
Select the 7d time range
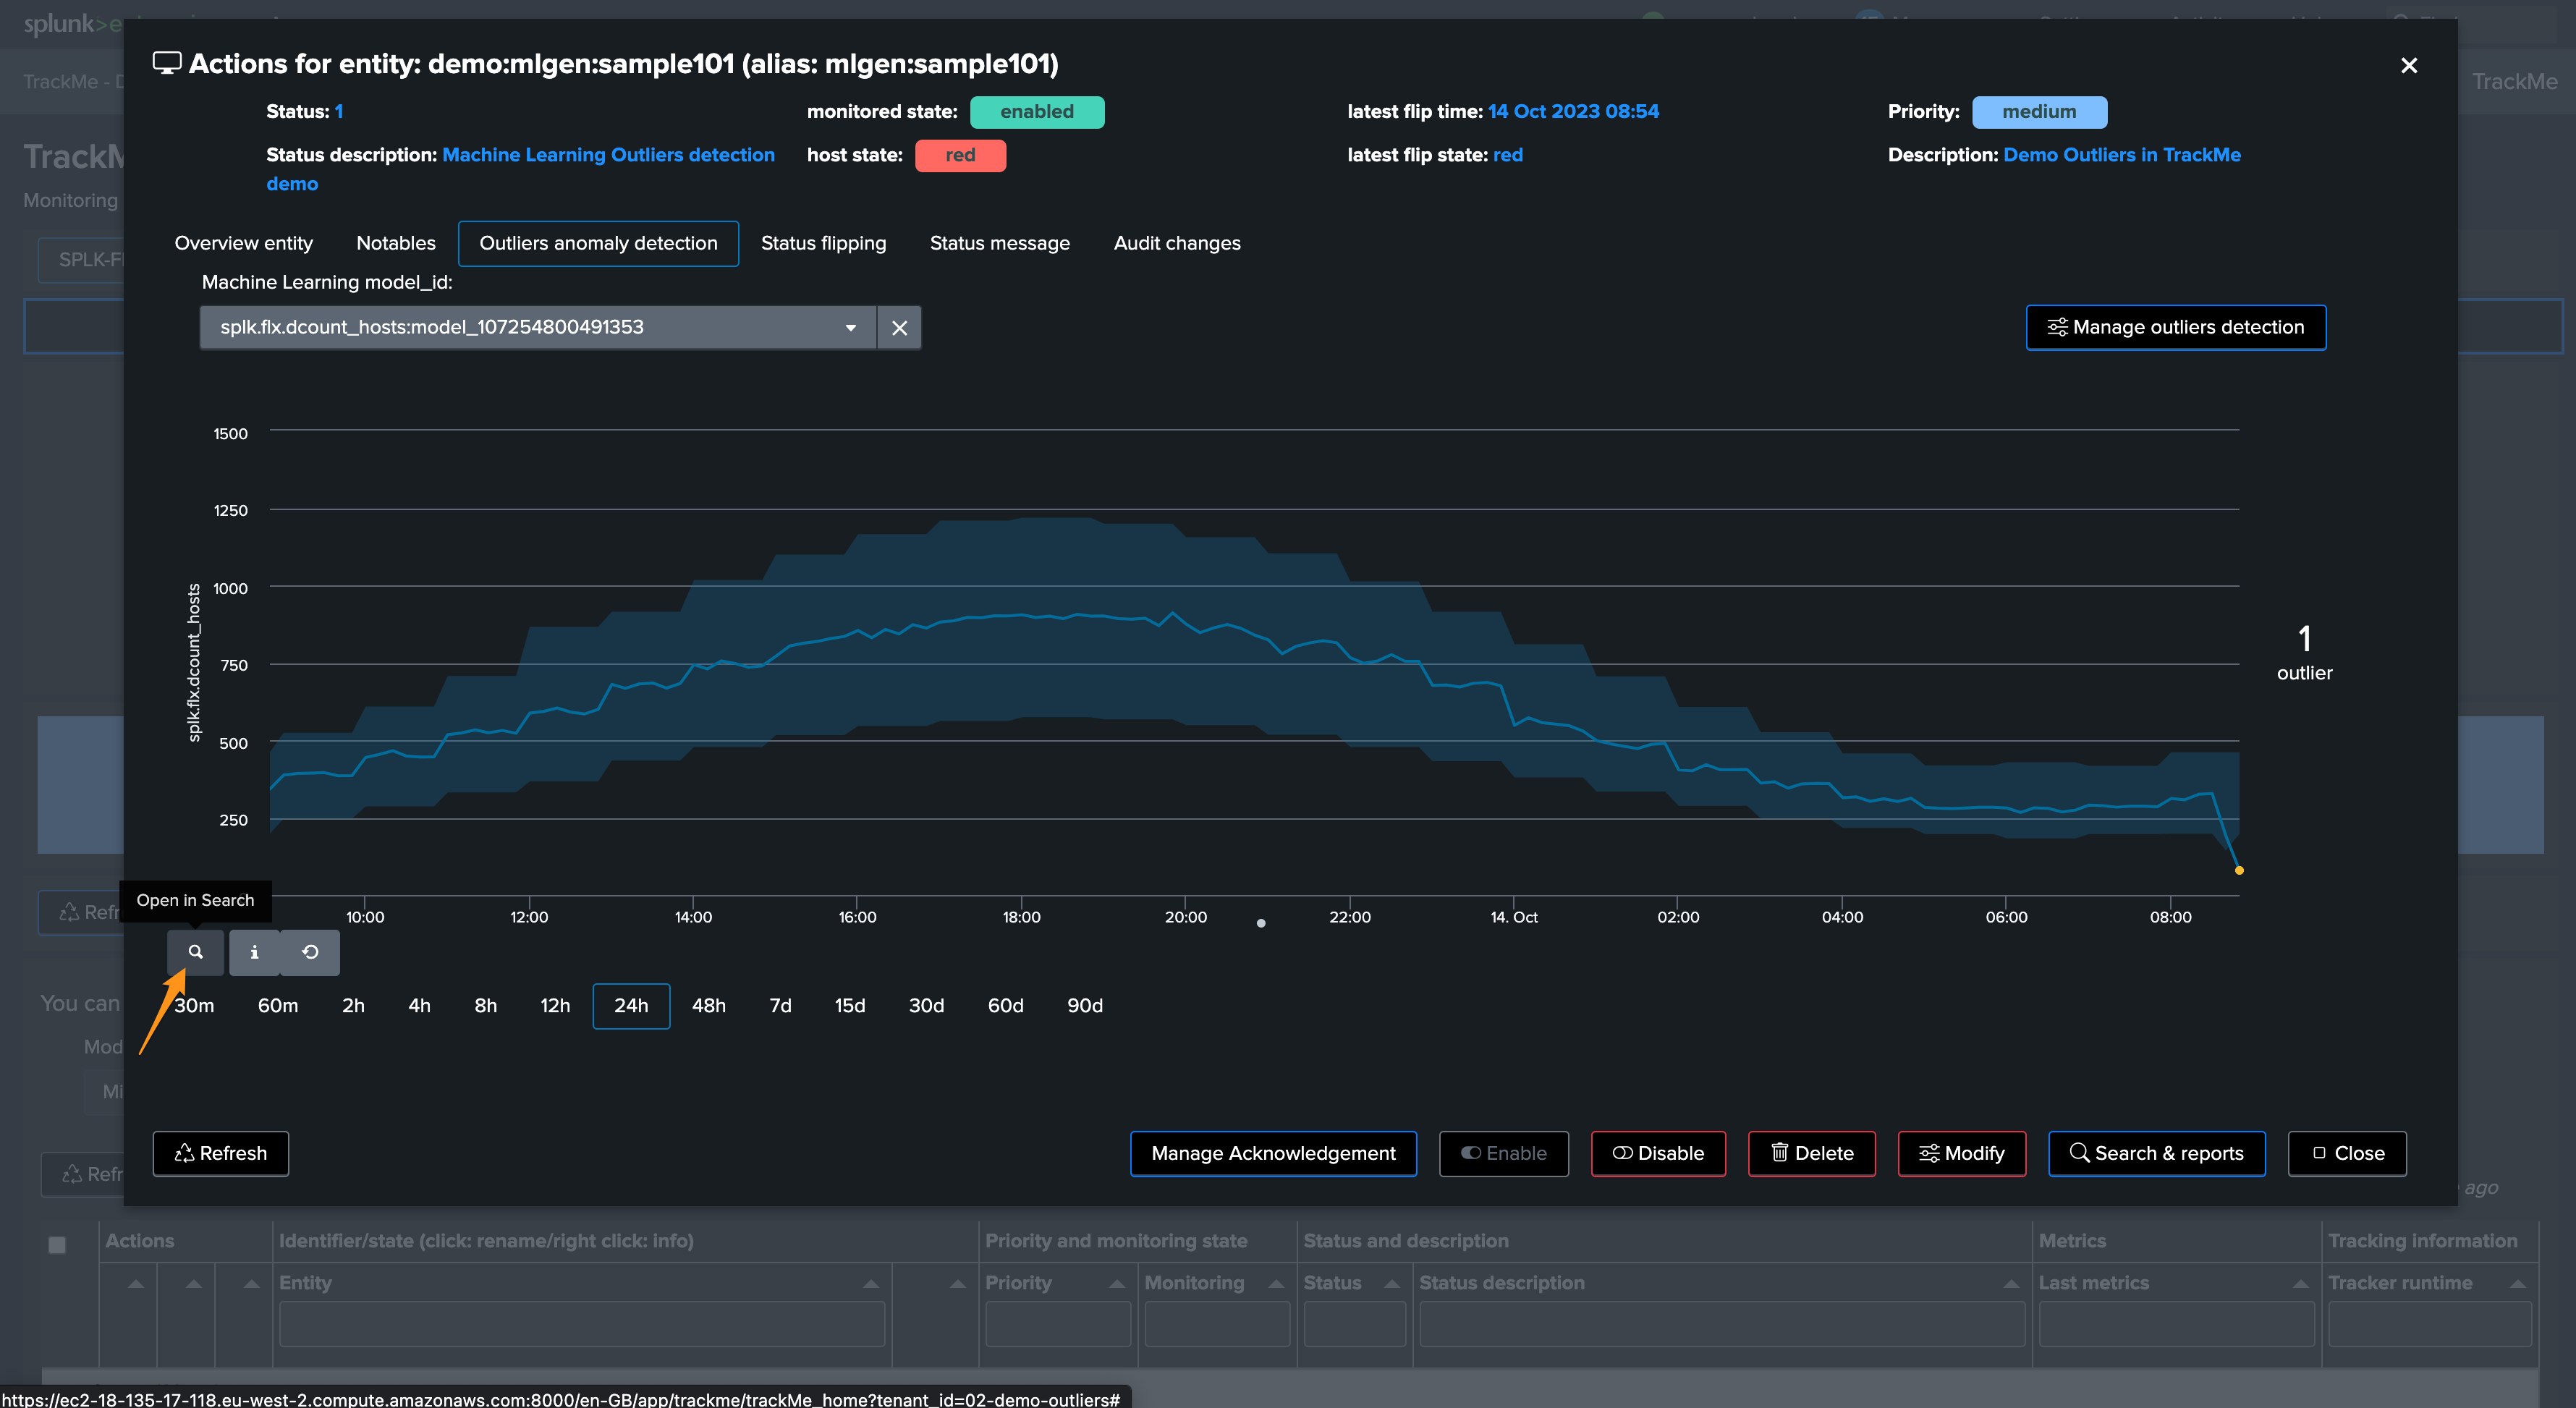(x=780, y=1006)
